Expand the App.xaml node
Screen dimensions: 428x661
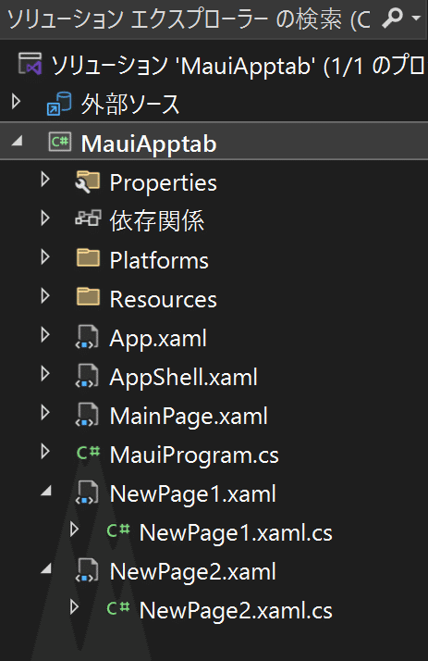click(x=45, y=335)
